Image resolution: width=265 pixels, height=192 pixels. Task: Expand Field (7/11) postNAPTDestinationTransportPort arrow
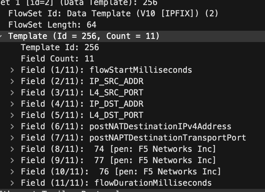[x=12, y=138]
